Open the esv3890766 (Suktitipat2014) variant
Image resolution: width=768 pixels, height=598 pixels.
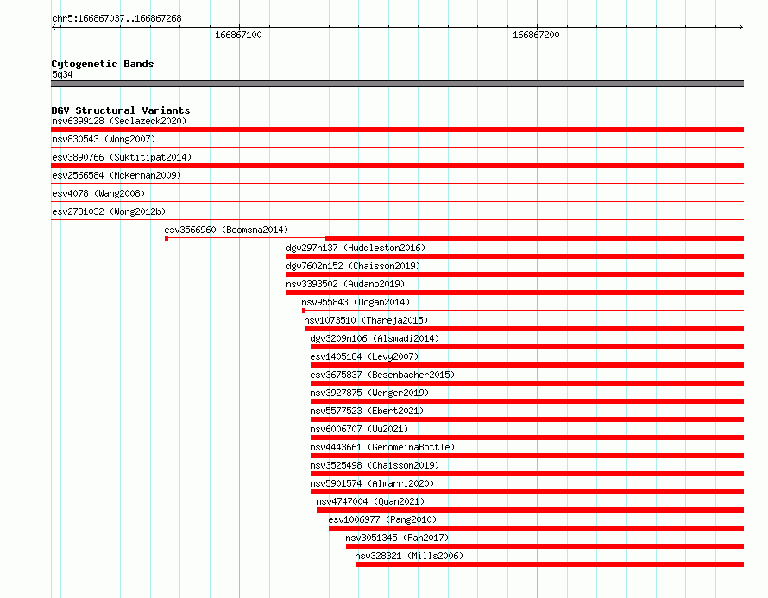click(122, 157)
